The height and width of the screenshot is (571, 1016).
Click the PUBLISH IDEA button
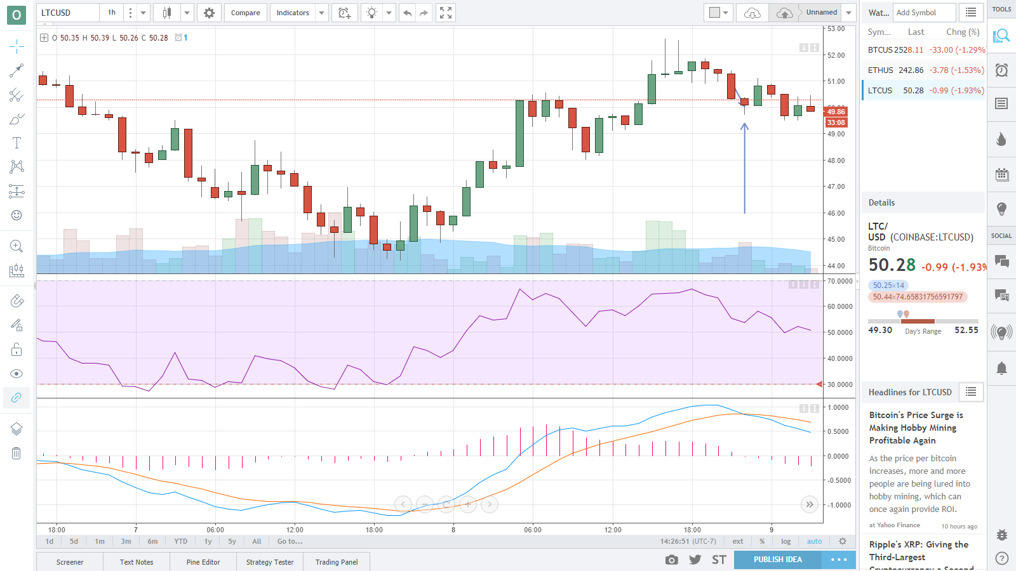[778, 560]
